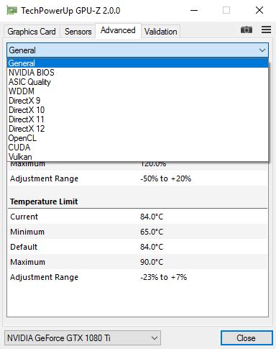Select the Temperature Limit Current row
The width and height of the screenshot is (276, 349).
(x=137, y=217)
